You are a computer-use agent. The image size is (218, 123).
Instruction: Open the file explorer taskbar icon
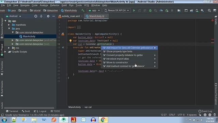(x=34, y=120)
